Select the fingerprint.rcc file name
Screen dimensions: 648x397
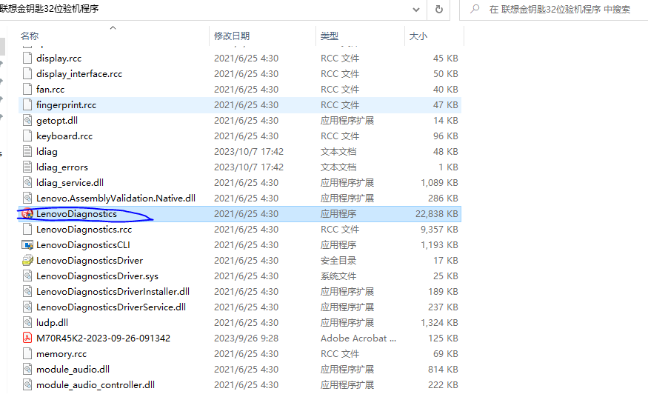click(x=66, y=105)
